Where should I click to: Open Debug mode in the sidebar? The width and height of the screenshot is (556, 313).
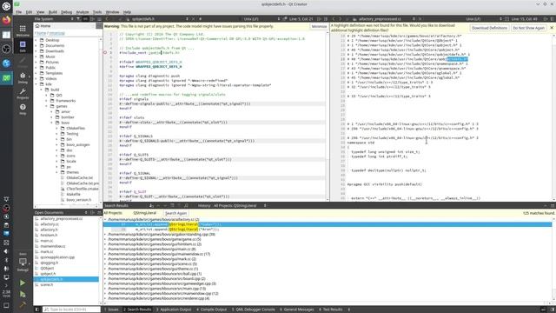[x=23, y=77]
